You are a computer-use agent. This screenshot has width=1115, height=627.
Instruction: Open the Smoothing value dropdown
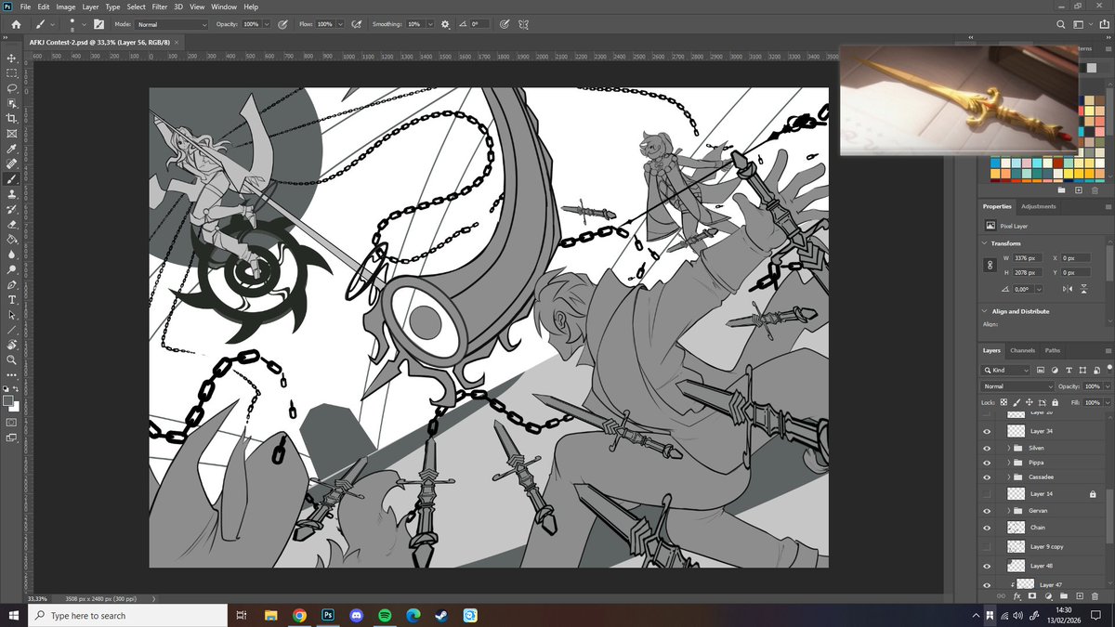tap(430, 23)
